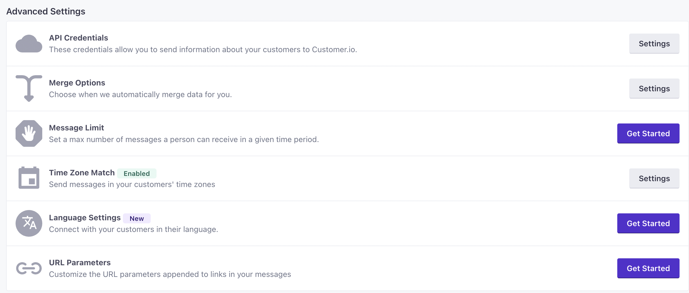
Task: Click the Message Limit stop-hand icon
Action: tap(29, 133)
